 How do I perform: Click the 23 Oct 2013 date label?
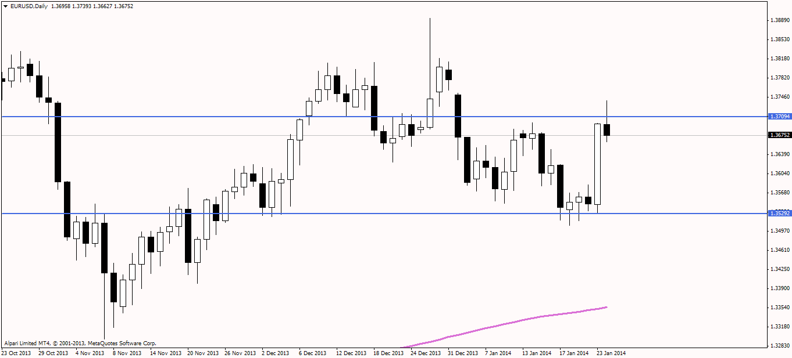[x=17, y=353]
